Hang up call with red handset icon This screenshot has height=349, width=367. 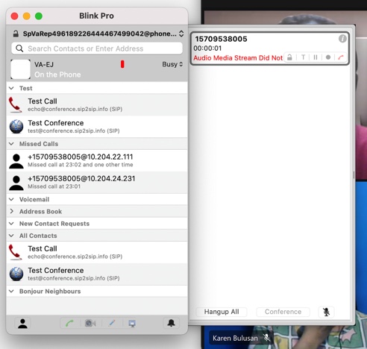[x=341, y=57]
